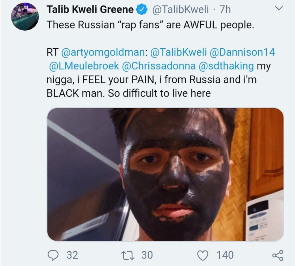This screenshot has width=295, height=266.
Task: Open the reply speech bubble icon
Action: coord(53,255)
